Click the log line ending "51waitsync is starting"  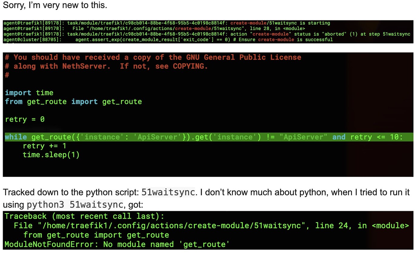click(167, 23)
